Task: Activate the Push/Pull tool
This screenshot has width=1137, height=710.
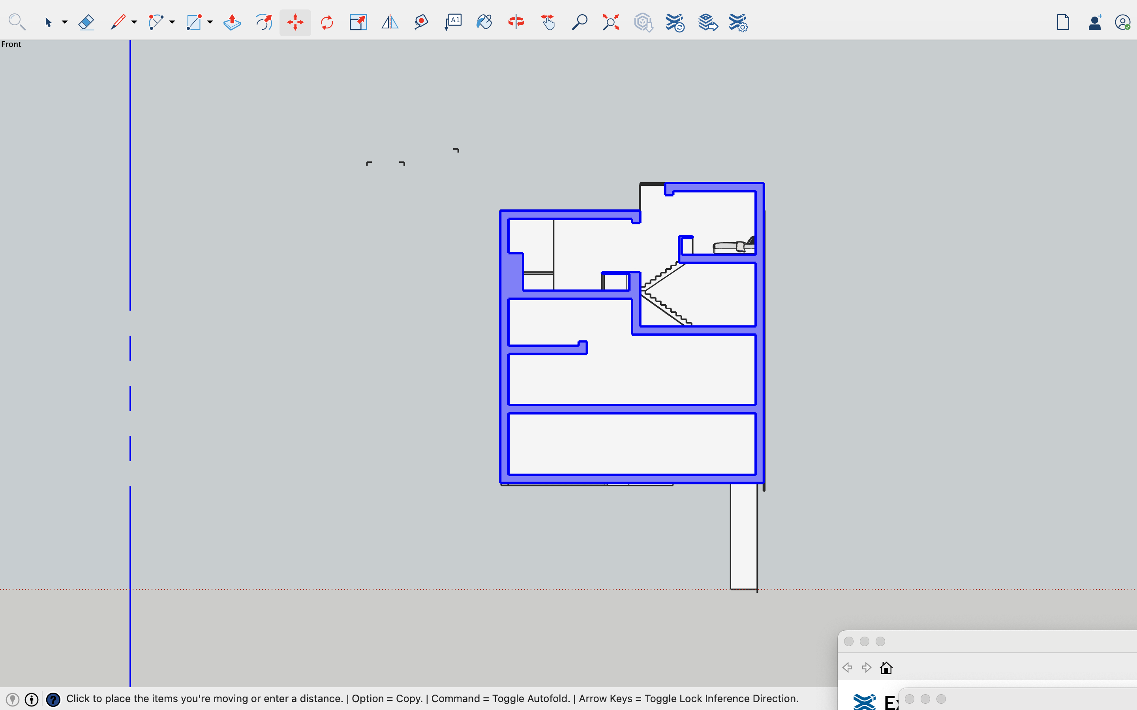Action: pyautogui.click(x=232, y=22)
